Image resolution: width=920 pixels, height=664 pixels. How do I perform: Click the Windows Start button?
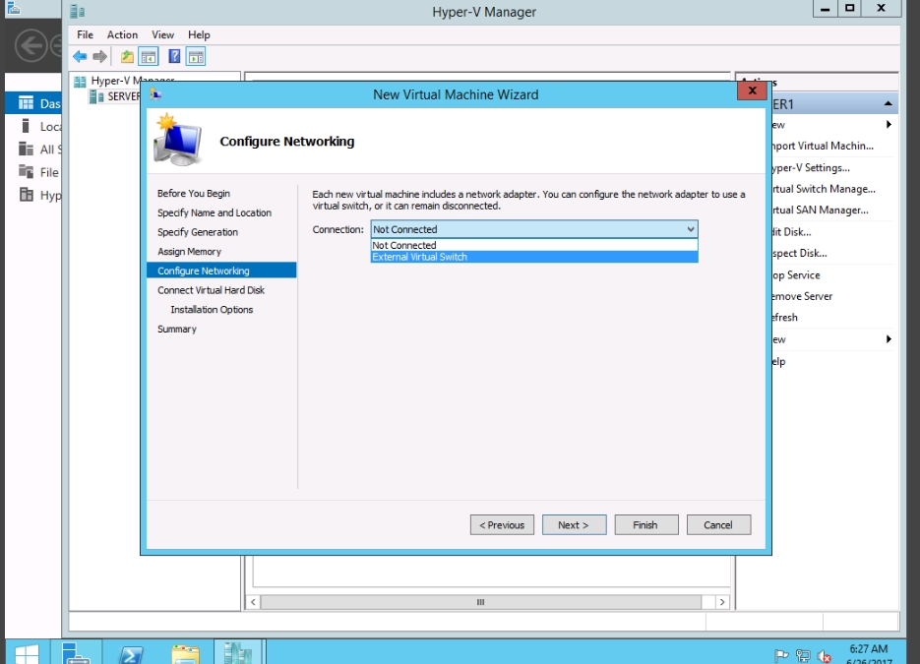click(27, 654)
